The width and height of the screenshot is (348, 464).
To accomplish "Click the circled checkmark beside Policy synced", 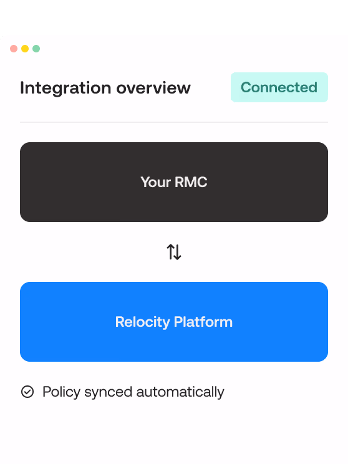I will [27, 392].
